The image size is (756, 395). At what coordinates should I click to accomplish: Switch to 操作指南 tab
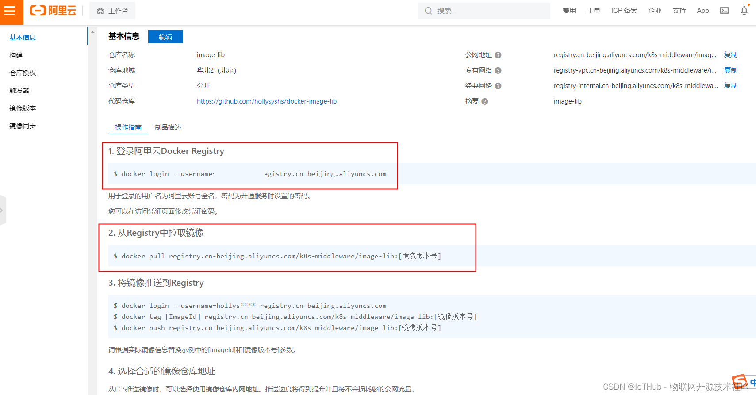(128, 127)
